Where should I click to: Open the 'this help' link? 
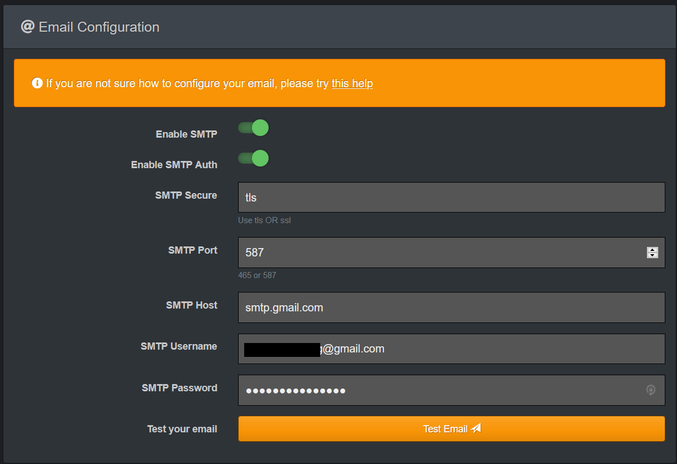[x=352, y=84]
